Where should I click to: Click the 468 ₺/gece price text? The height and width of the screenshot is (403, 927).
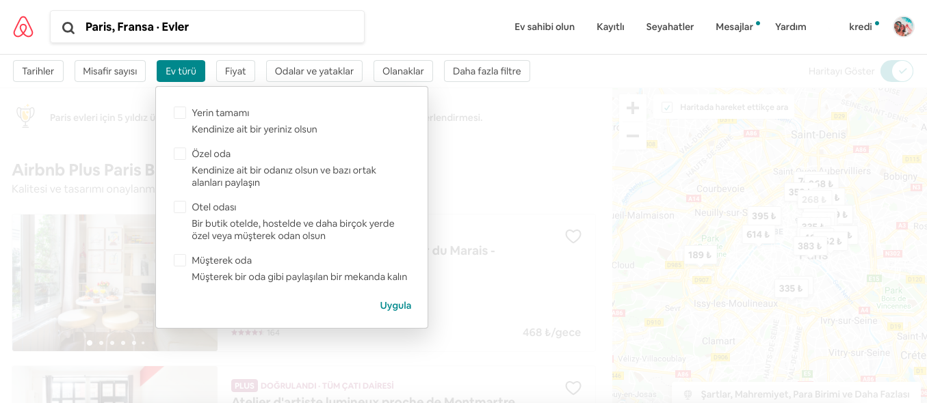[551, 333]
